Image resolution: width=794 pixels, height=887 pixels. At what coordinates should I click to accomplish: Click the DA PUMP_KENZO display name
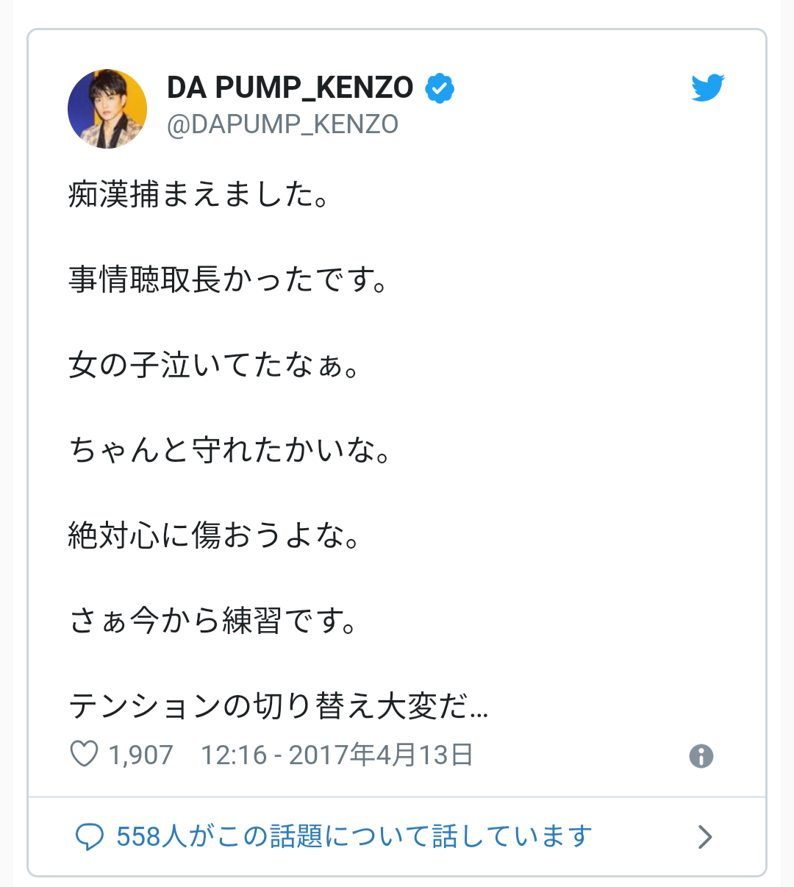(290, 88)
